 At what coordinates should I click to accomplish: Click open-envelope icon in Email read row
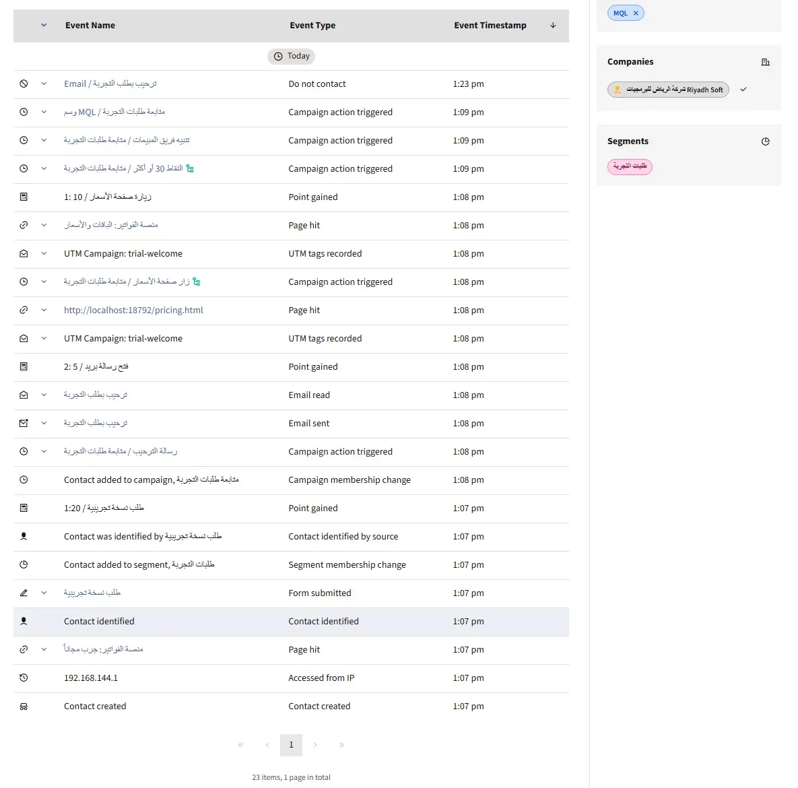pyautogui.click(x=24, y=395)
